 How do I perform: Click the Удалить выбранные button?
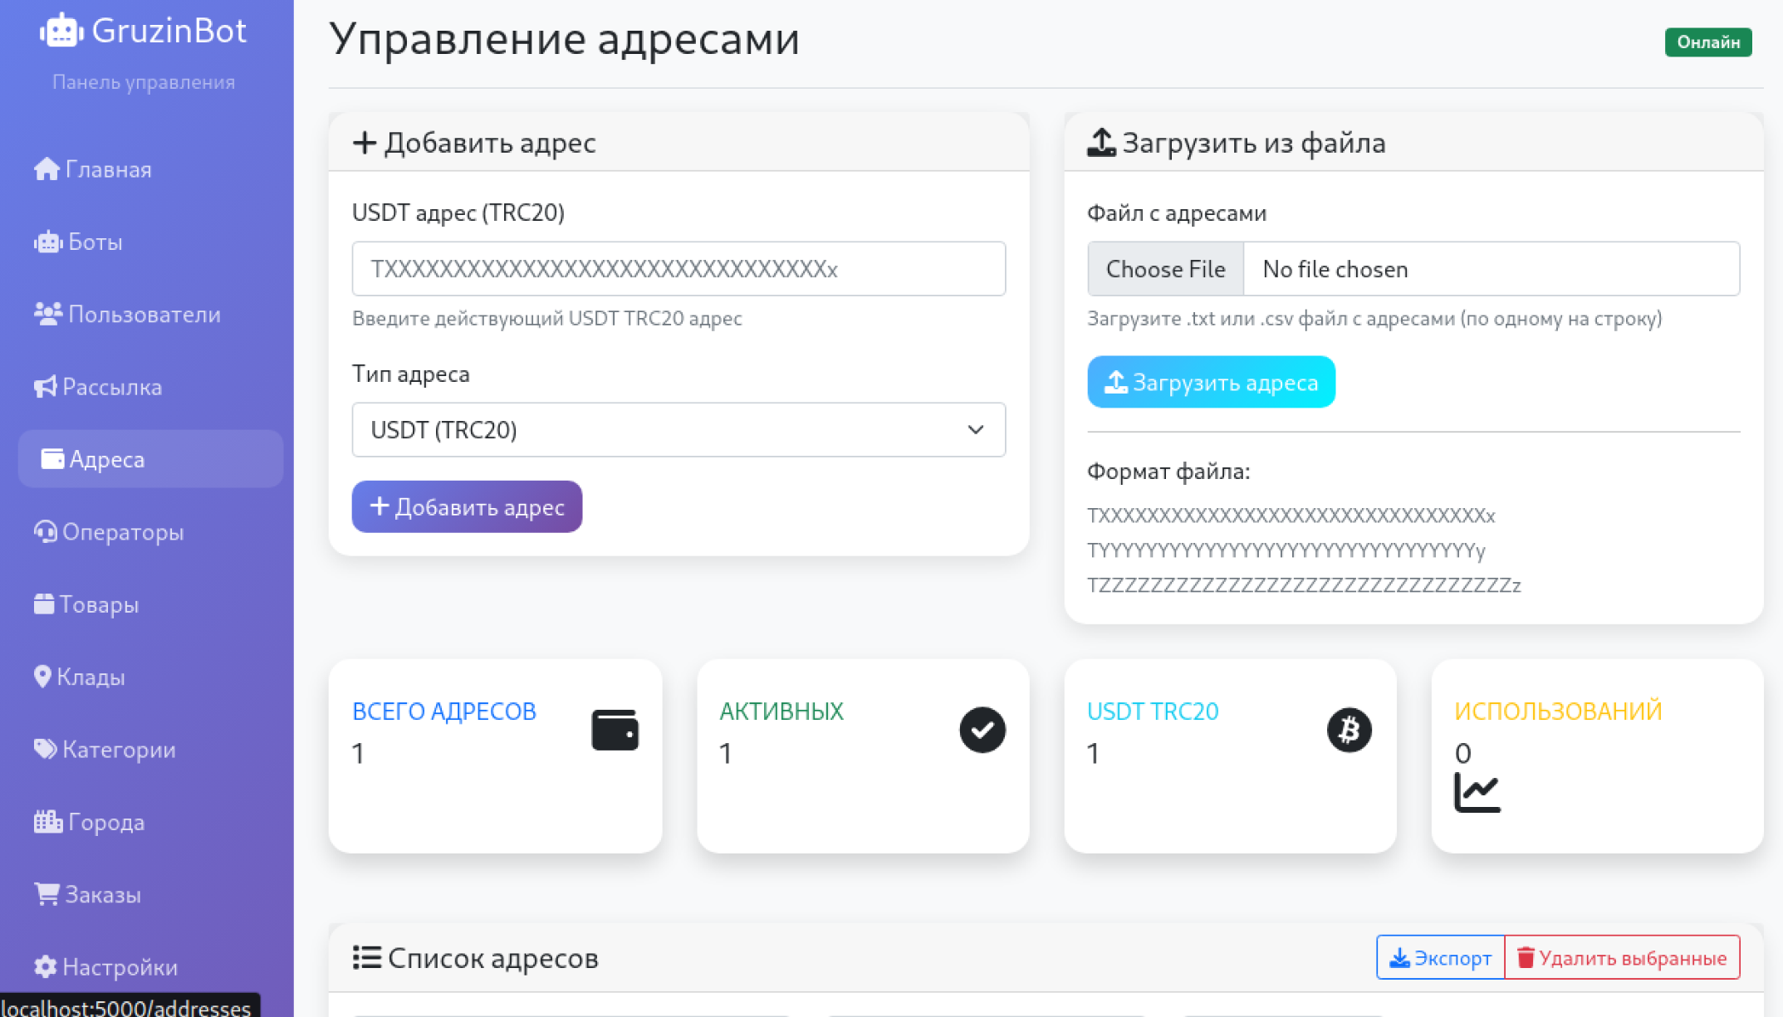coord(1622,958)
